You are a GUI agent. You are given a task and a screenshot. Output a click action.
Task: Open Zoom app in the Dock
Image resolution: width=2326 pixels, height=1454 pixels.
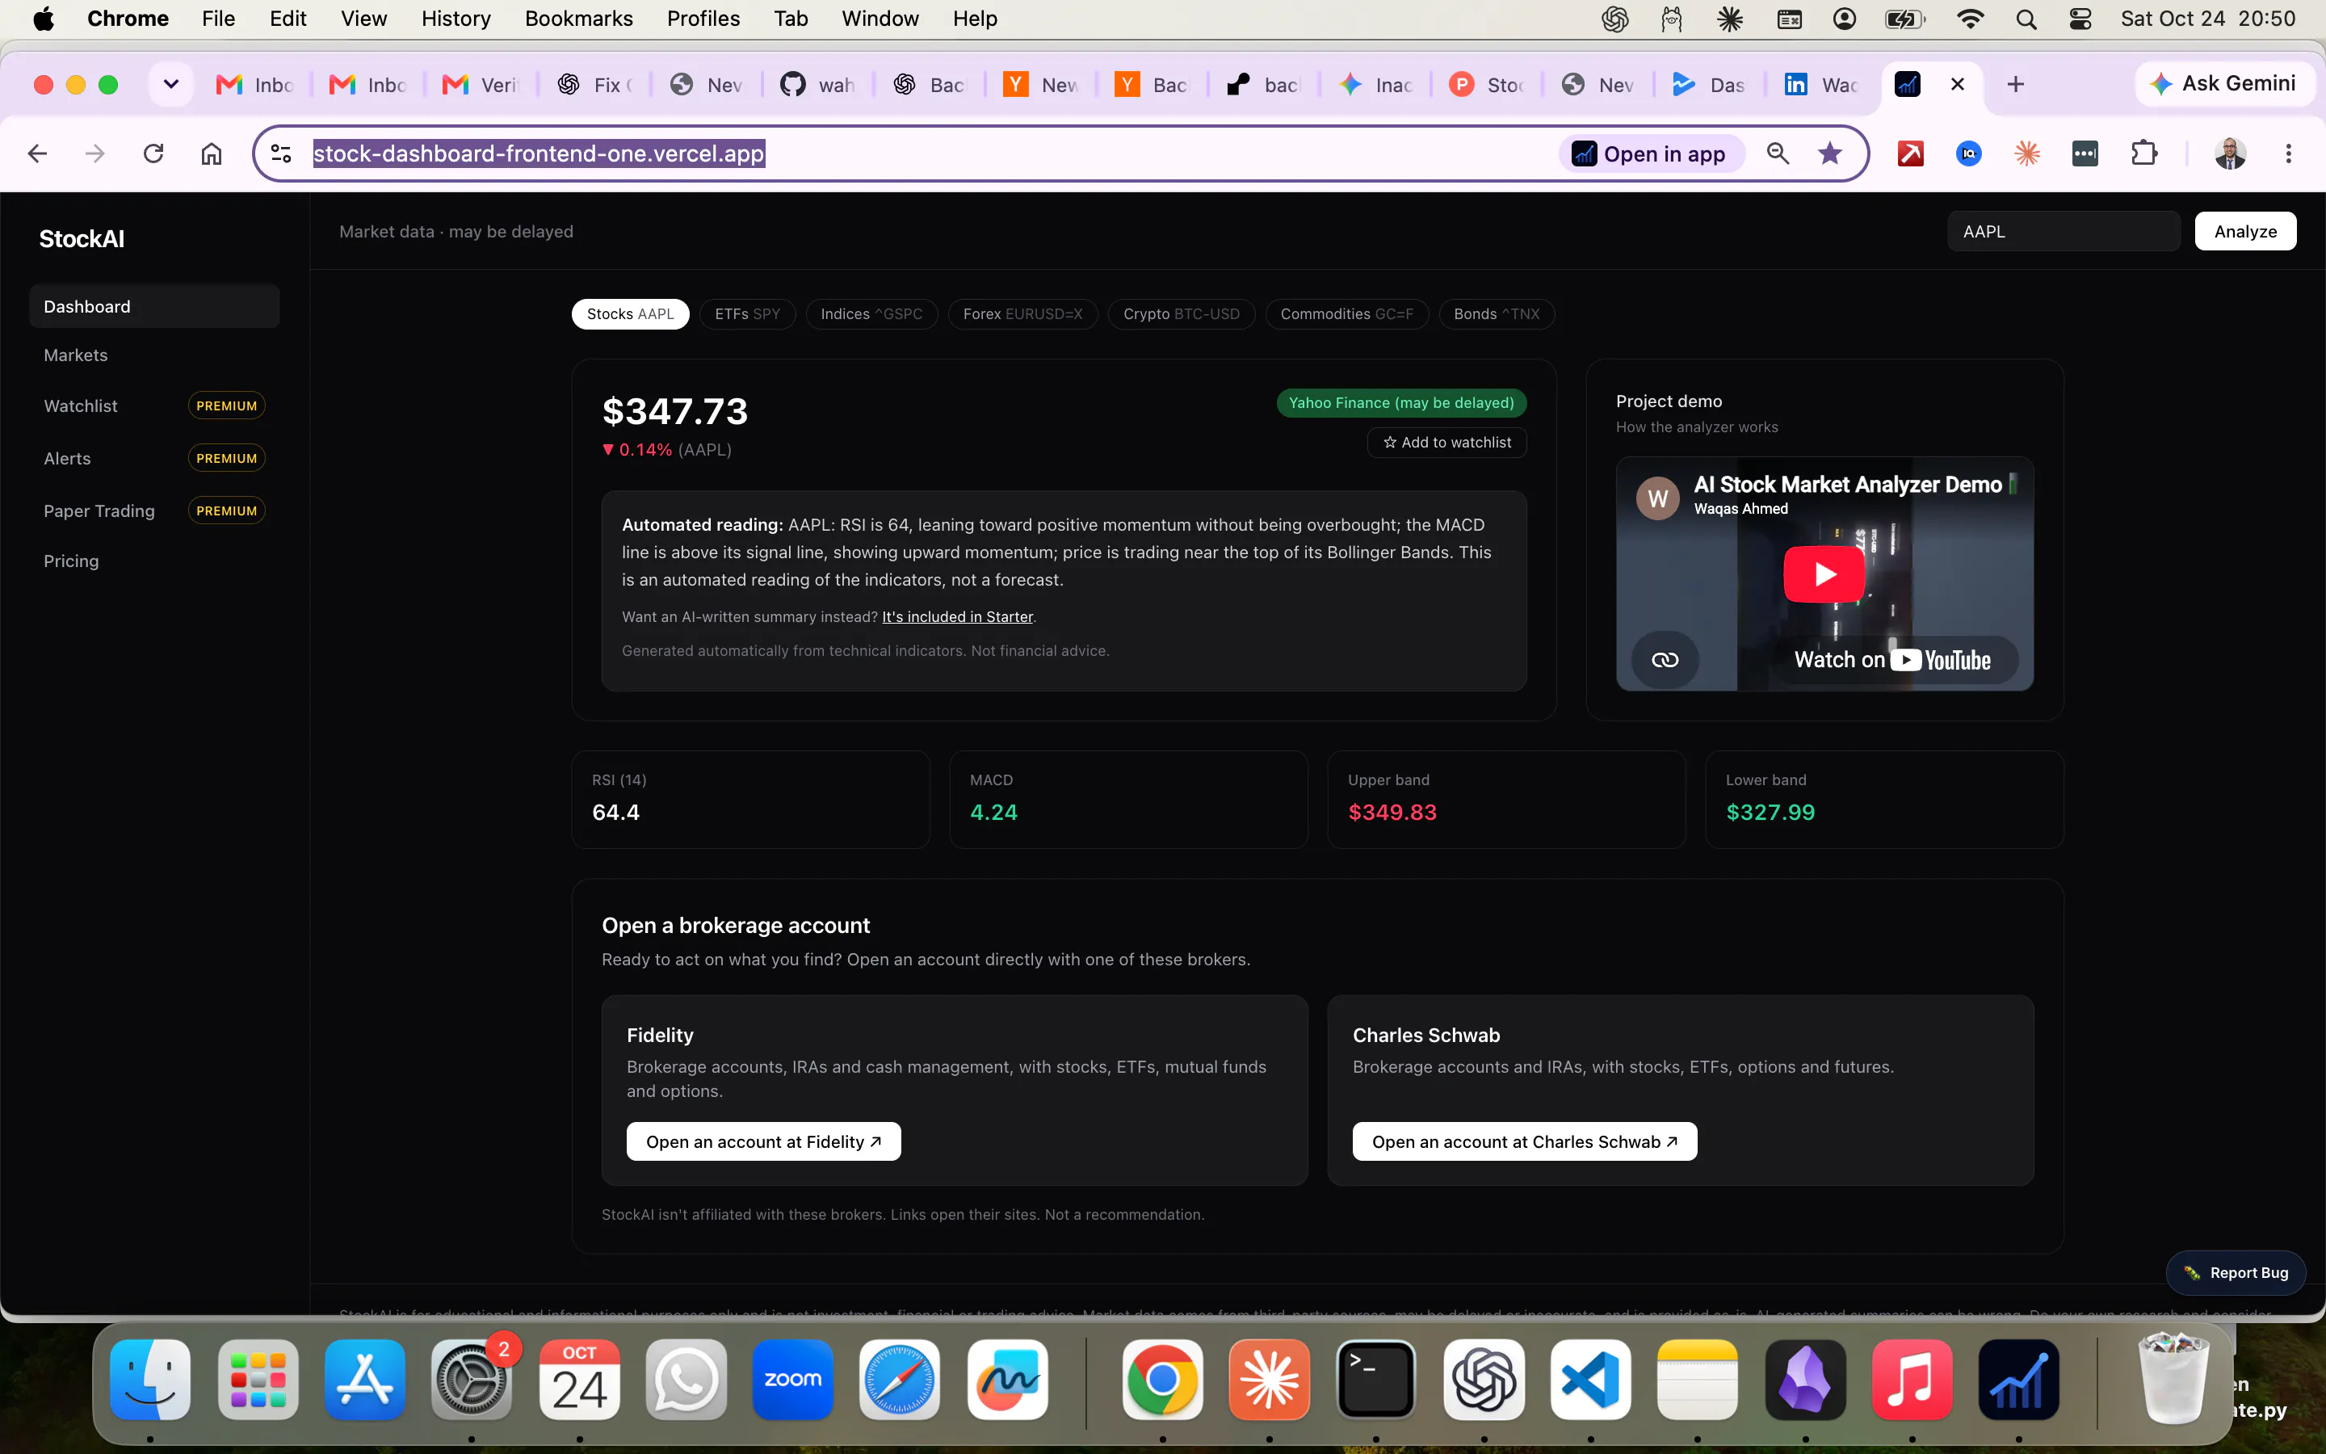[x=793, y=1379]
